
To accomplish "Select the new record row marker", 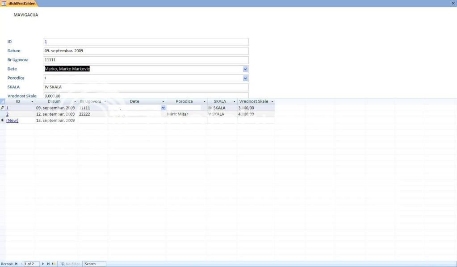I will point(3,121).
